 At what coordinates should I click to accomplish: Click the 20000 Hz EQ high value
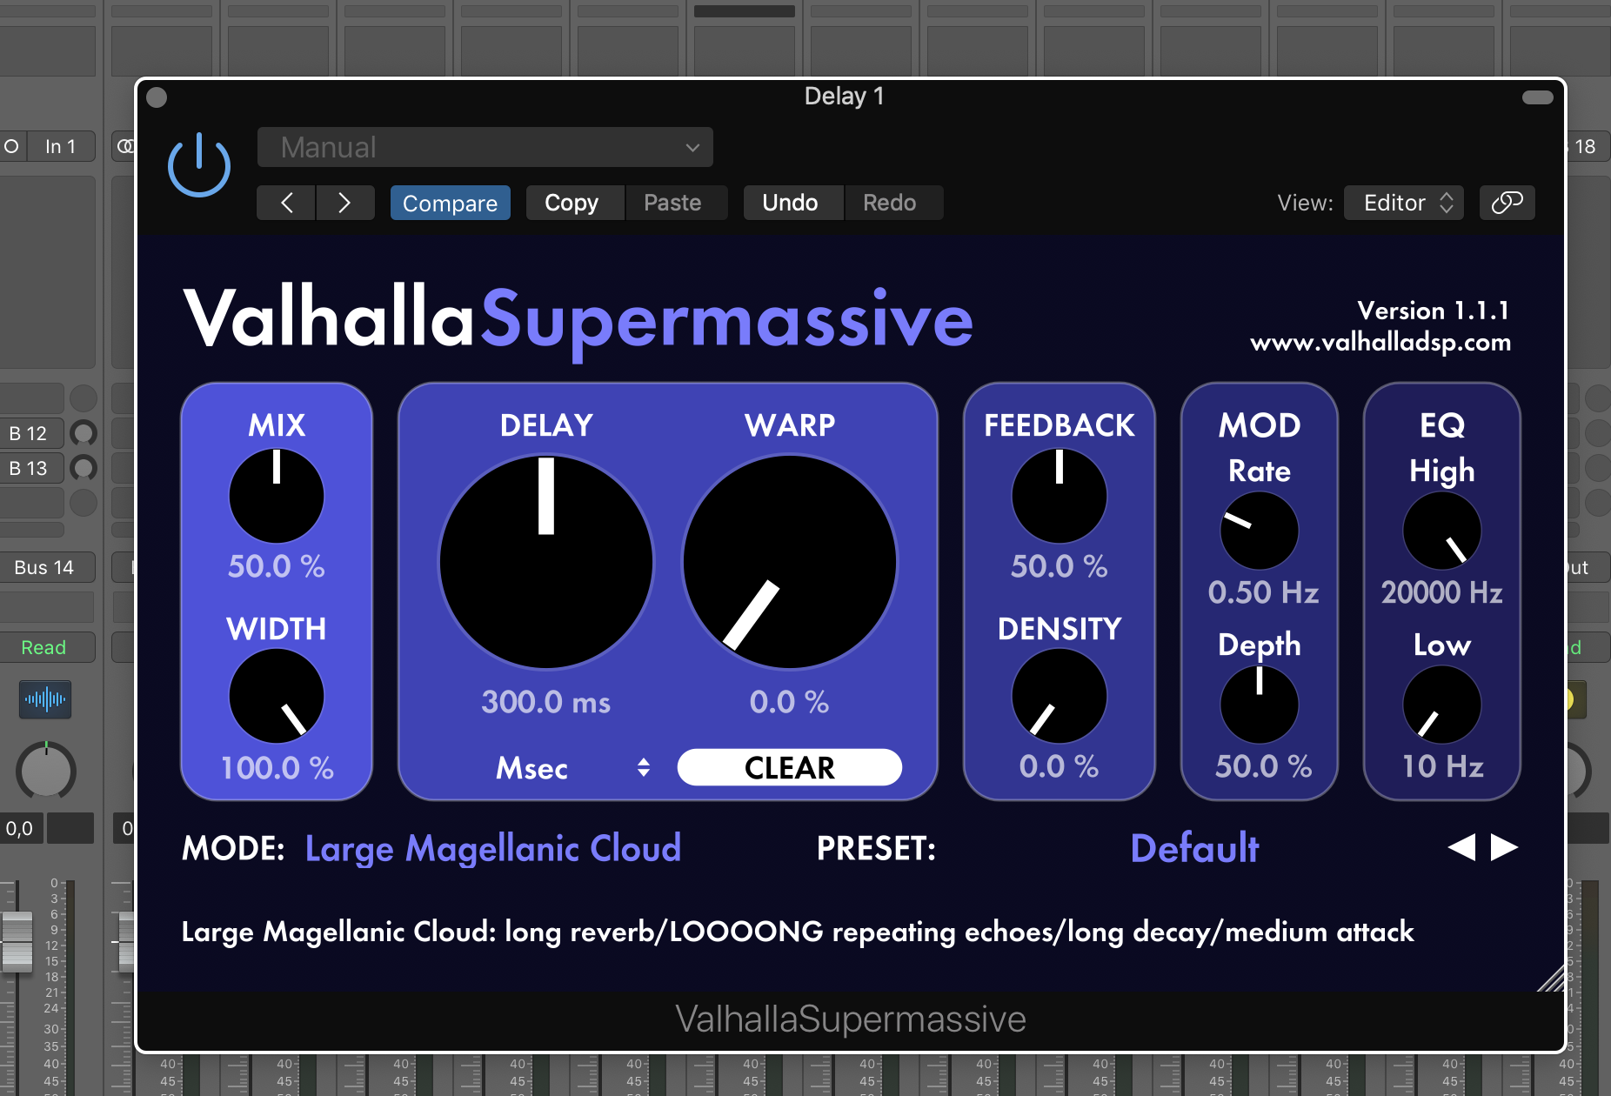tap(1442, 592)
